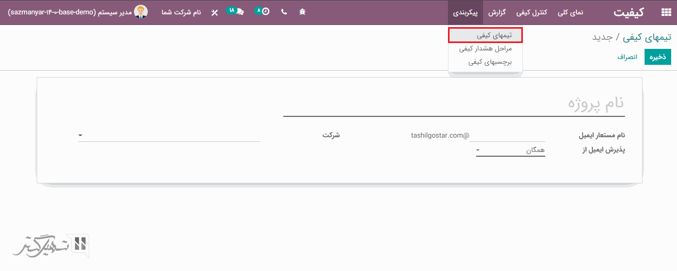Choose مراحل هشدار کیفی menu entry

tap(485, 48)
